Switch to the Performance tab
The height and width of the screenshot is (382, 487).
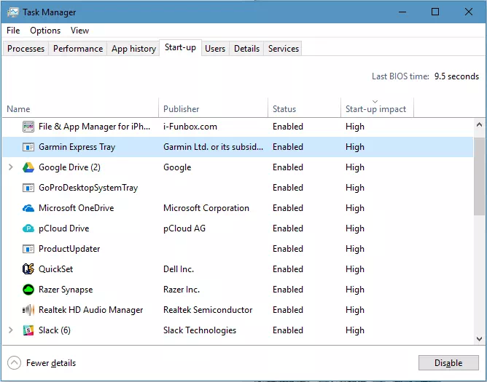coord(78,49)
